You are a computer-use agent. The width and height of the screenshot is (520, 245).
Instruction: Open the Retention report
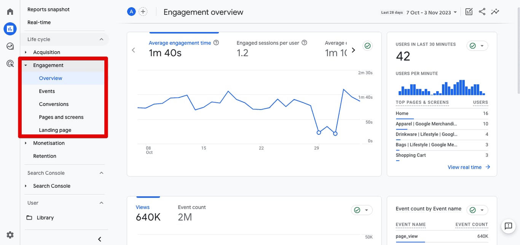(x=45, y=156)
